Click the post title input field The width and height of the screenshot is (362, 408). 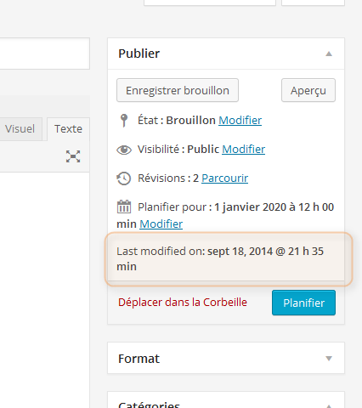[x=45, y=54]
